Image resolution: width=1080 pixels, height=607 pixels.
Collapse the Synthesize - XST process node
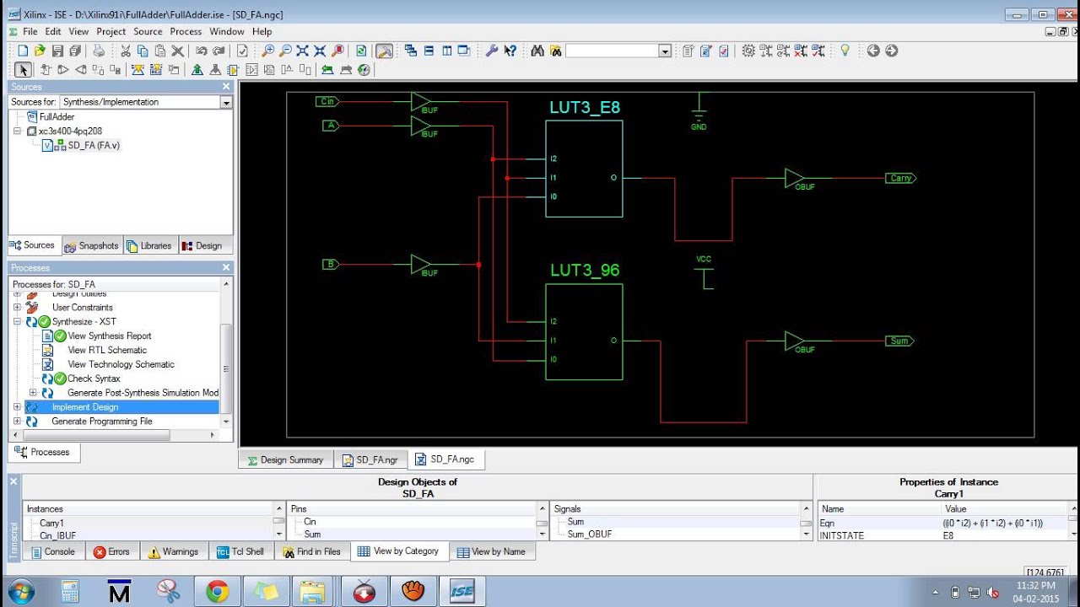point(17,321)
